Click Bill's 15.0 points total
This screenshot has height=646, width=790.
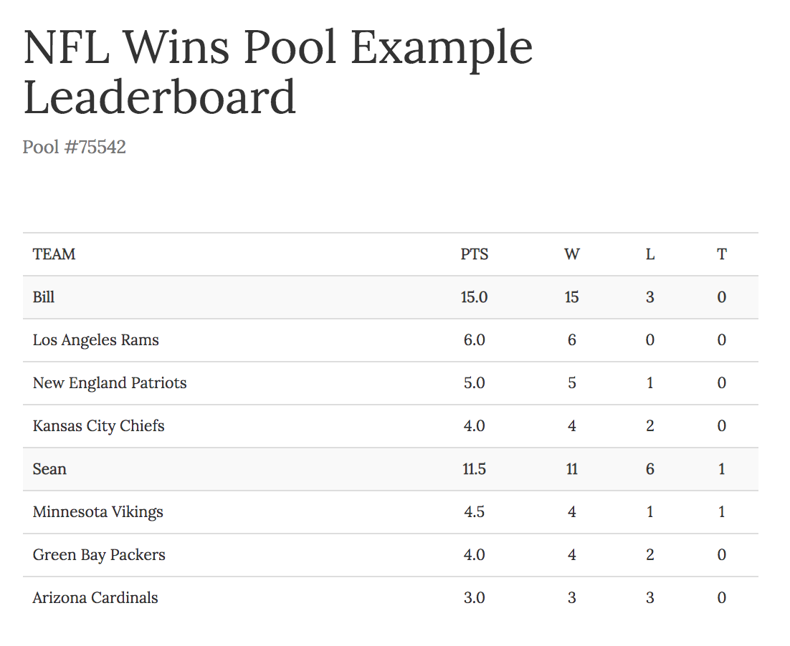point(474,297)
